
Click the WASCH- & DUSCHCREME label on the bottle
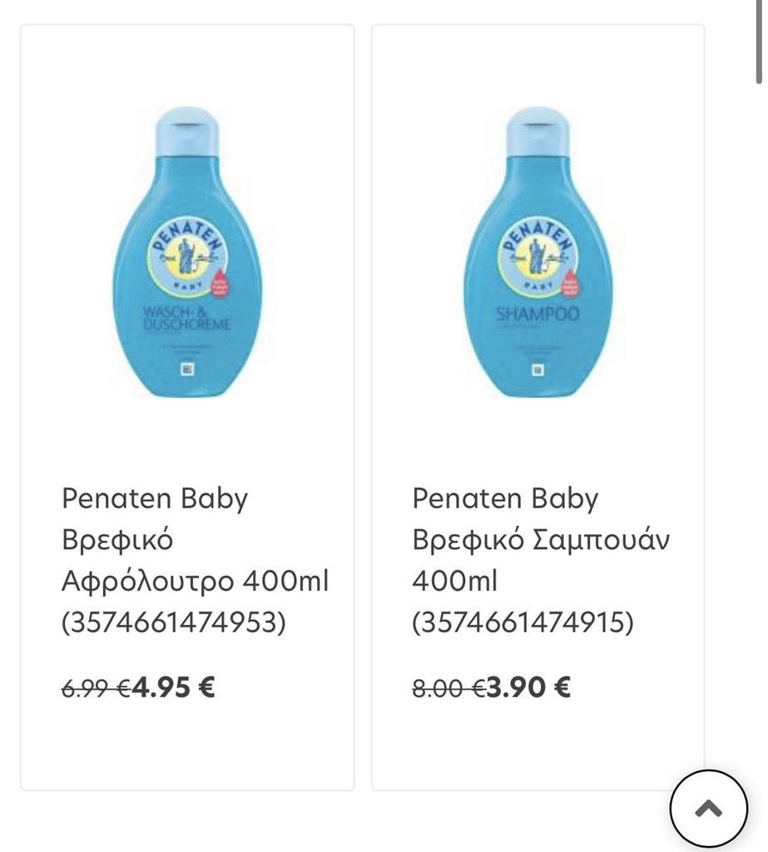(x=186, y=319)
